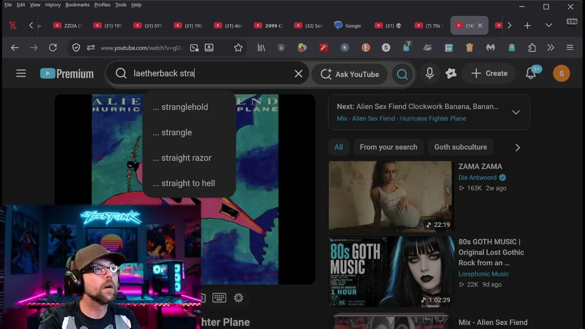
Task: Open the 80s Goth Music video thumbnail
Action: click(391, 271)
